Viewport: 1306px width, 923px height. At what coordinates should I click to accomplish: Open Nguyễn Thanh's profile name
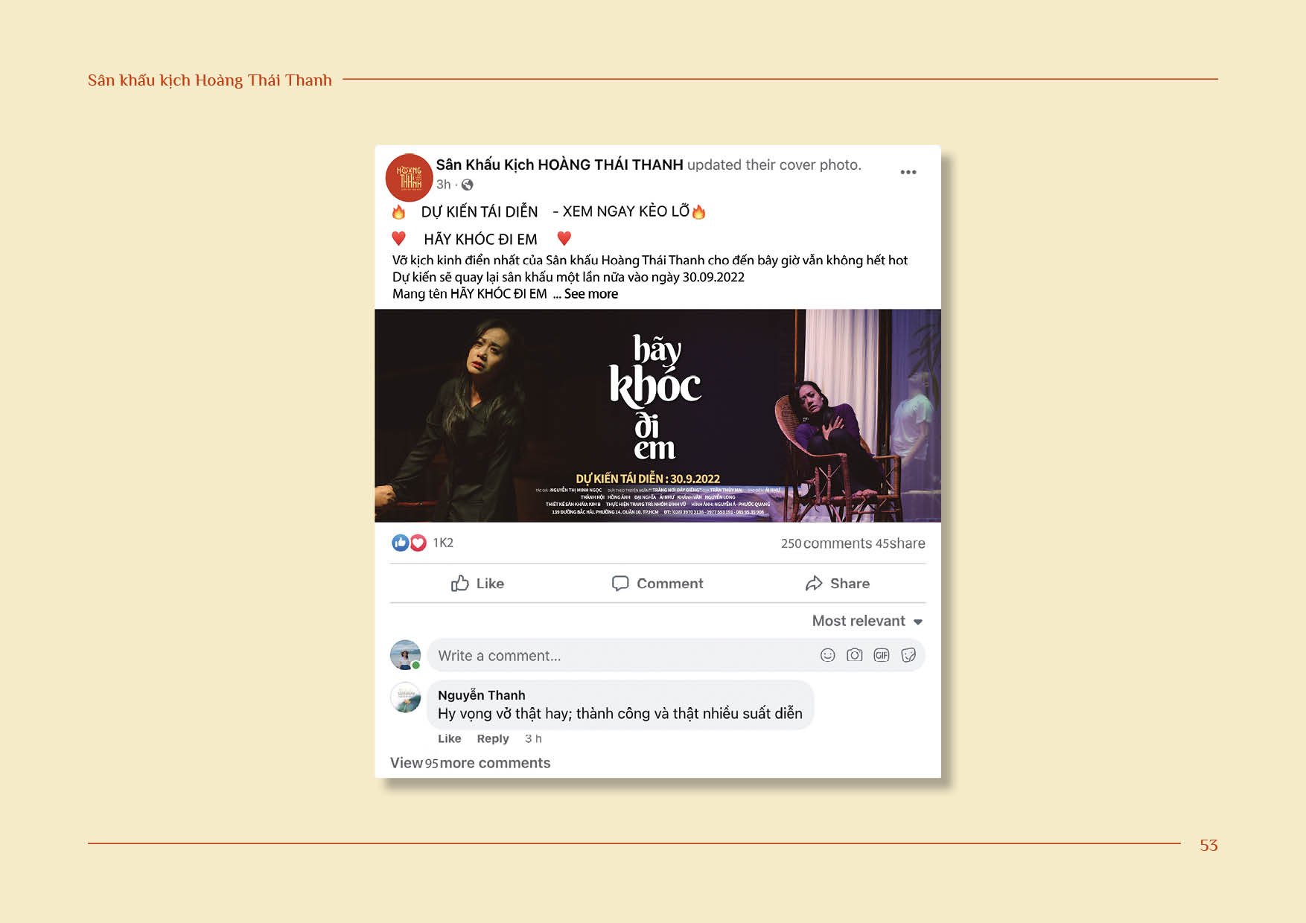481,695
